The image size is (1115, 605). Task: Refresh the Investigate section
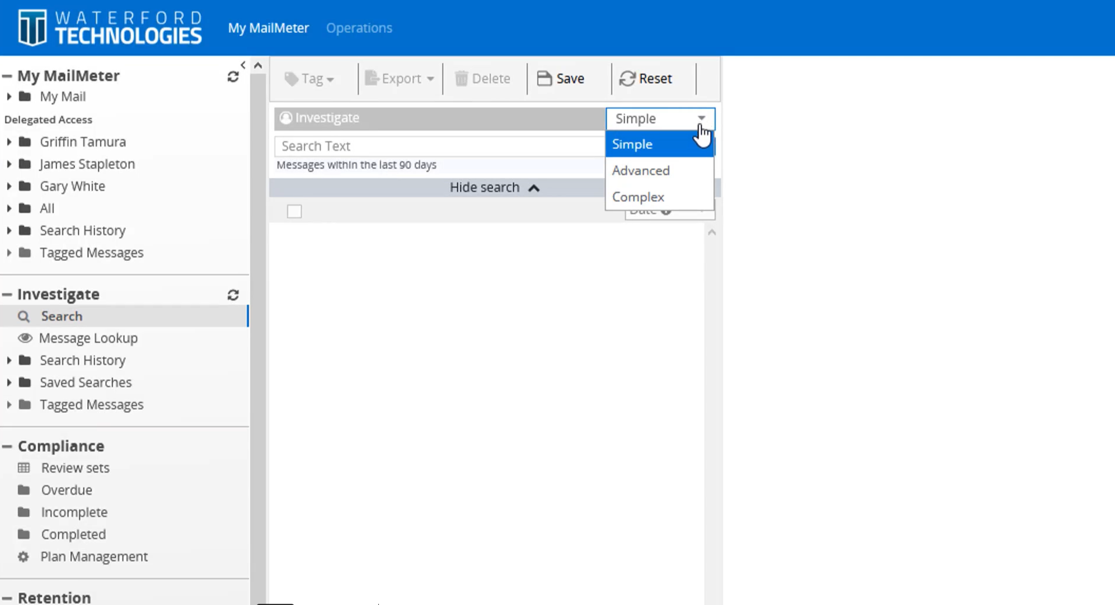tap(233, 295)
